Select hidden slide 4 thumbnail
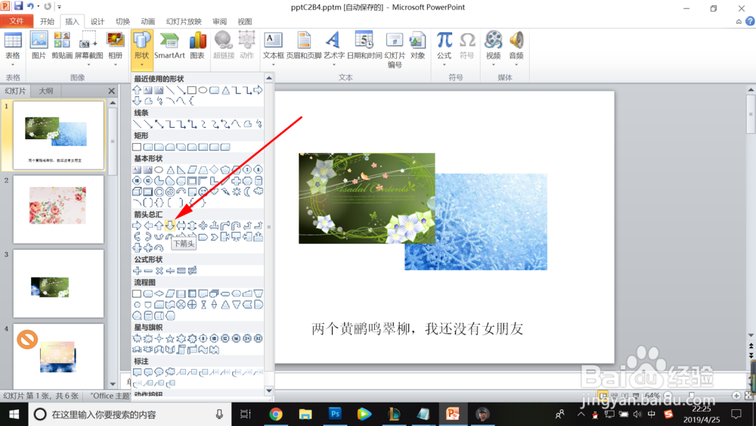This screenshot has height=426, width=756. pyautogui.click(x=58, y=356)
